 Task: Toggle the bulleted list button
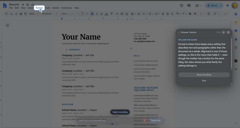tap(150, 14)
